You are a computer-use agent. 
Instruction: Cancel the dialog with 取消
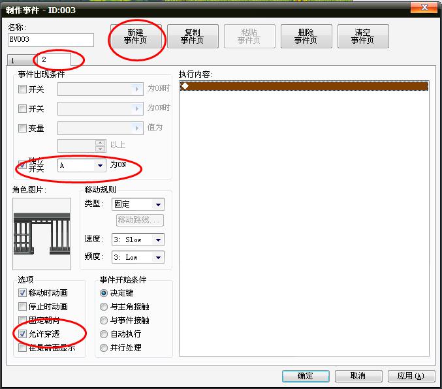click(358, 376)
